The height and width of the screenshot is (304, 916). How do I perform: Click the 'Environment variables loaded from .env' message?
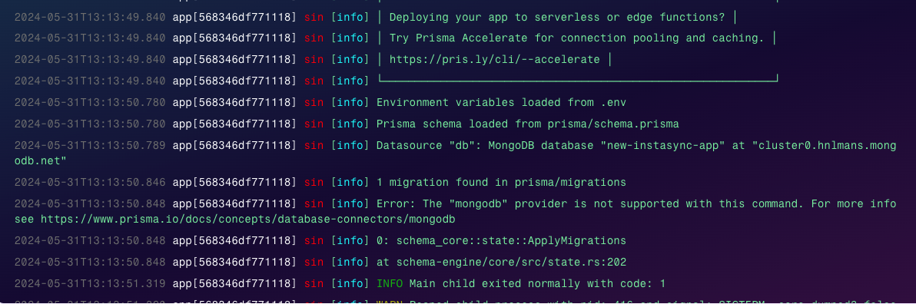coord(501,103)
